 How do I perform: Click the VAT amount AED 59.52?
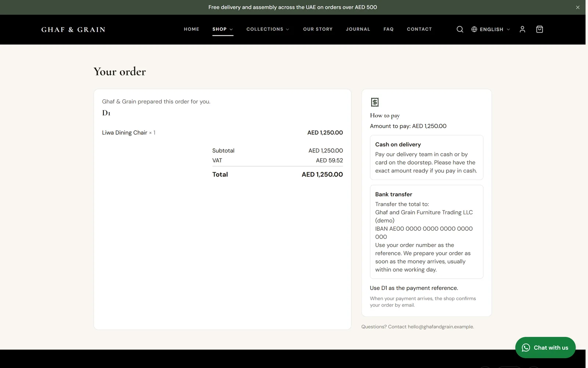(329, 160)
